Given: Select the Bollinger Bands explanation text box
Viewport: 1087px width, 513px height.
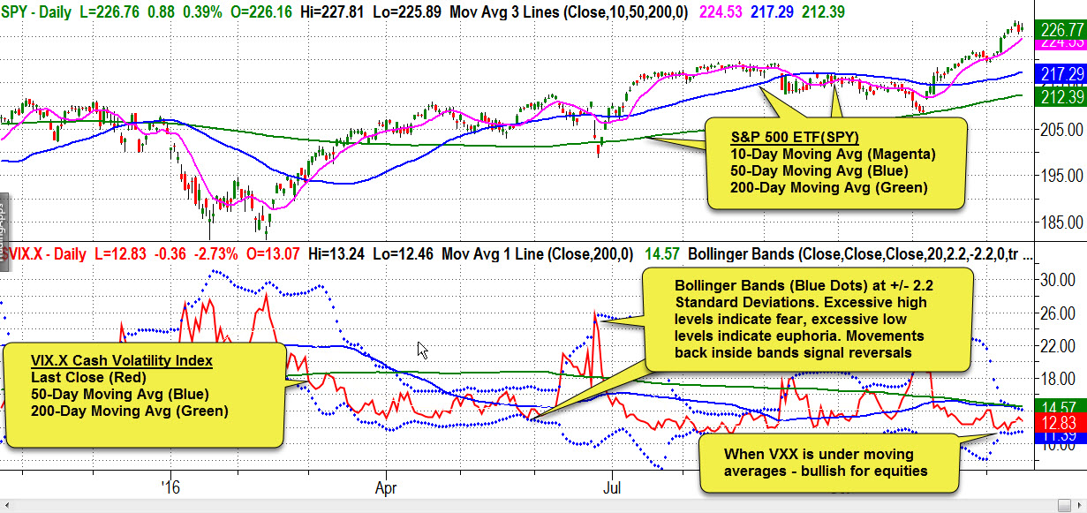Looking at the screenshot, I should click(810, 320).
